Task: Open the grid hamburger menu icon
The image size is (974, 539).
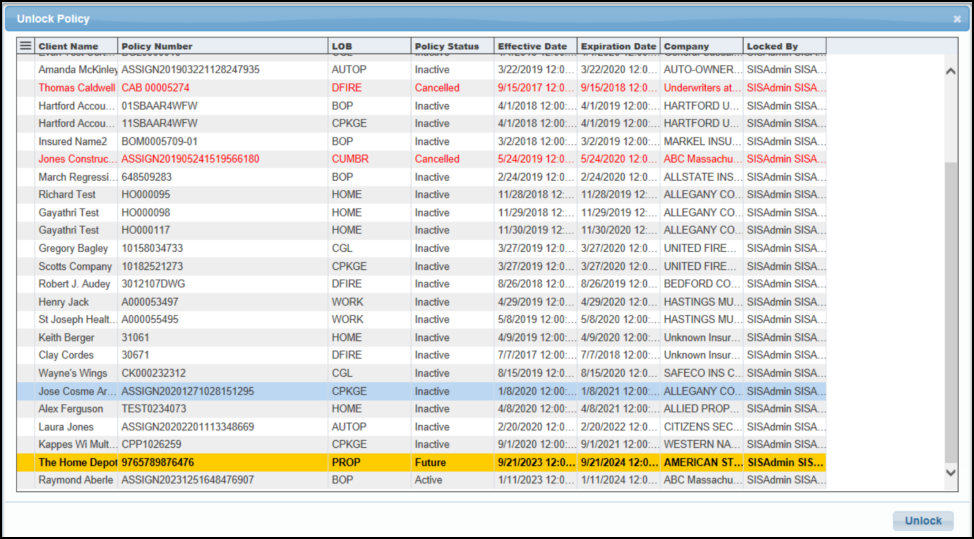Action: [x=26, y=46]
